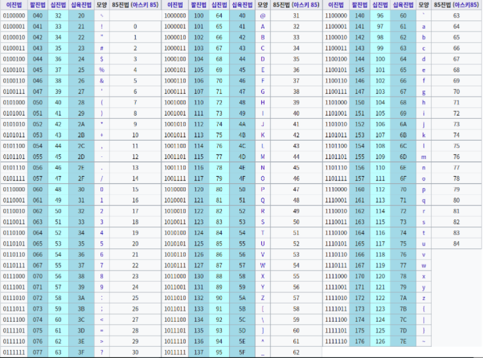
Task: Select binary cell 1011111
Action: point(175,352)
